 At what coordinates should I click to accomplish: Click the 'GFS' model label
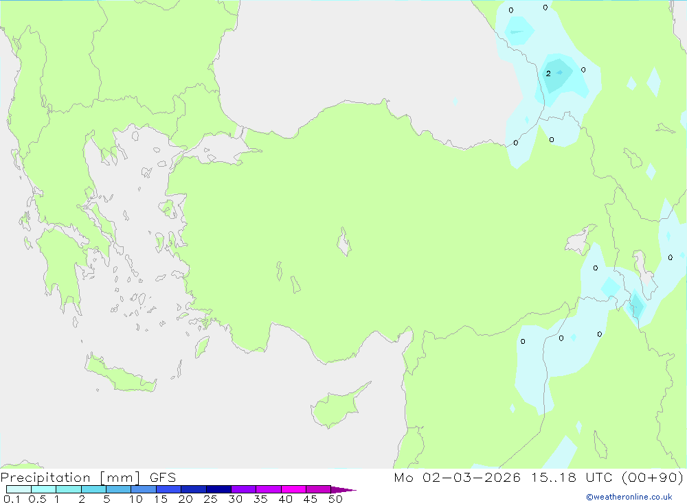point(163,478)
